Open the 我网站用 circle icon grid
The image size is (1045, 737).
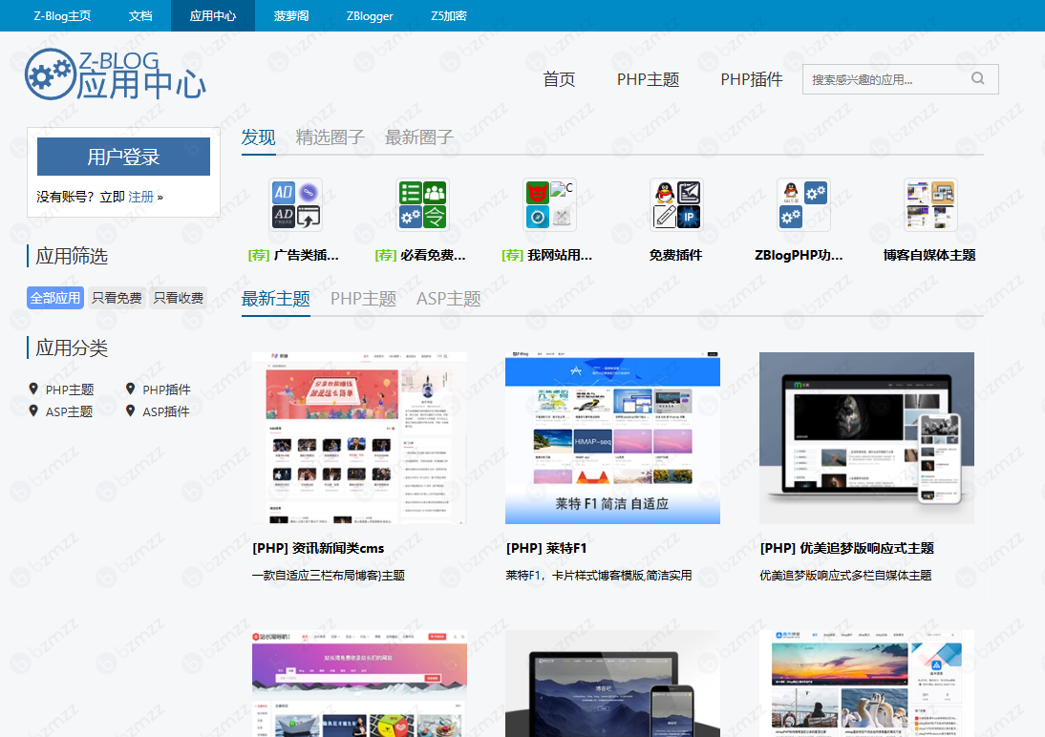tap(549, 204)
